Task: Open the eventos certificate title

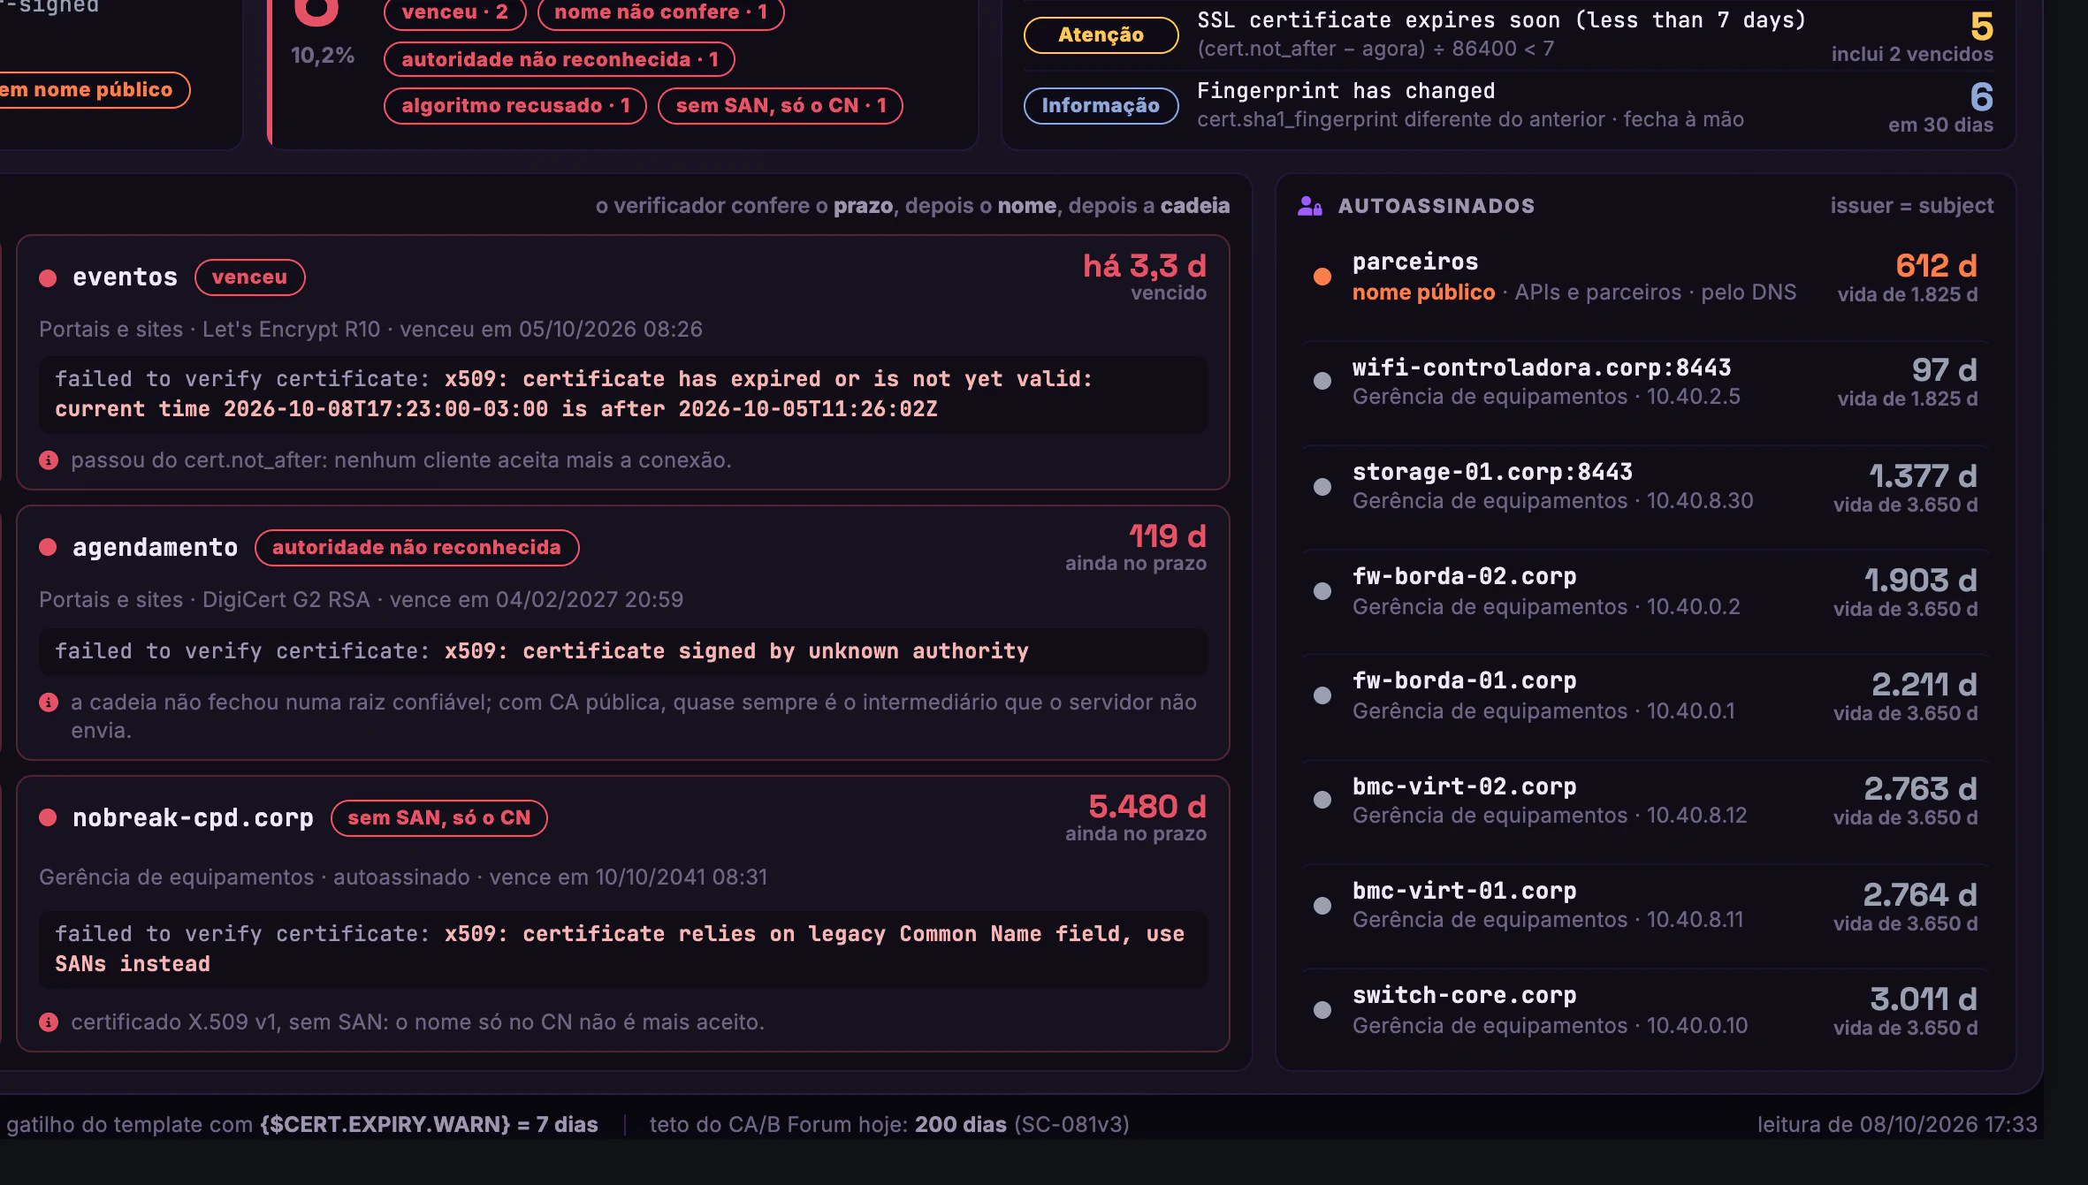Action: 125,277
